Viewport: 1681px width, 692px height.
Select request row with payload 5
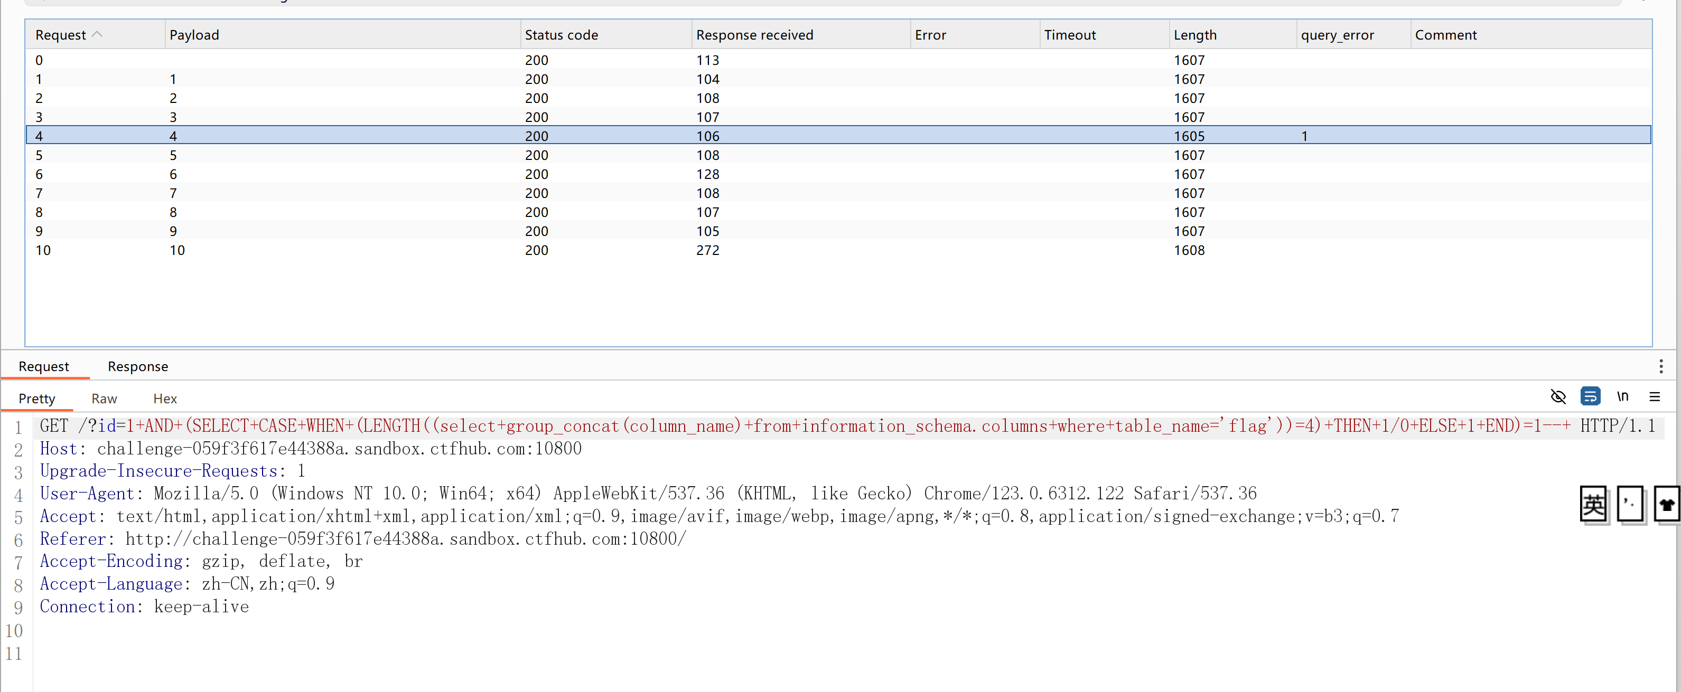838,155
